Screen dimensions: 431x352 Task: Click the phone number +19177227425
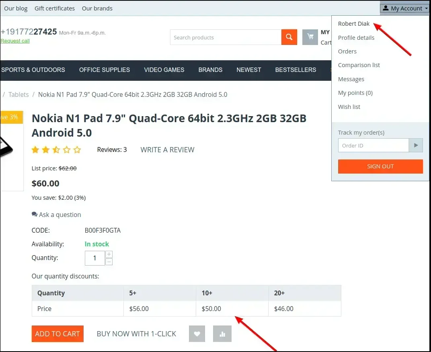point(29,32)
